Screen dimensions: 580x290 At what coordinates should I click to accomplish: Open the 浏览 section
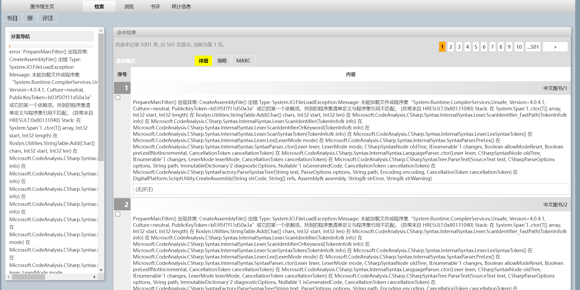point(129,6)
